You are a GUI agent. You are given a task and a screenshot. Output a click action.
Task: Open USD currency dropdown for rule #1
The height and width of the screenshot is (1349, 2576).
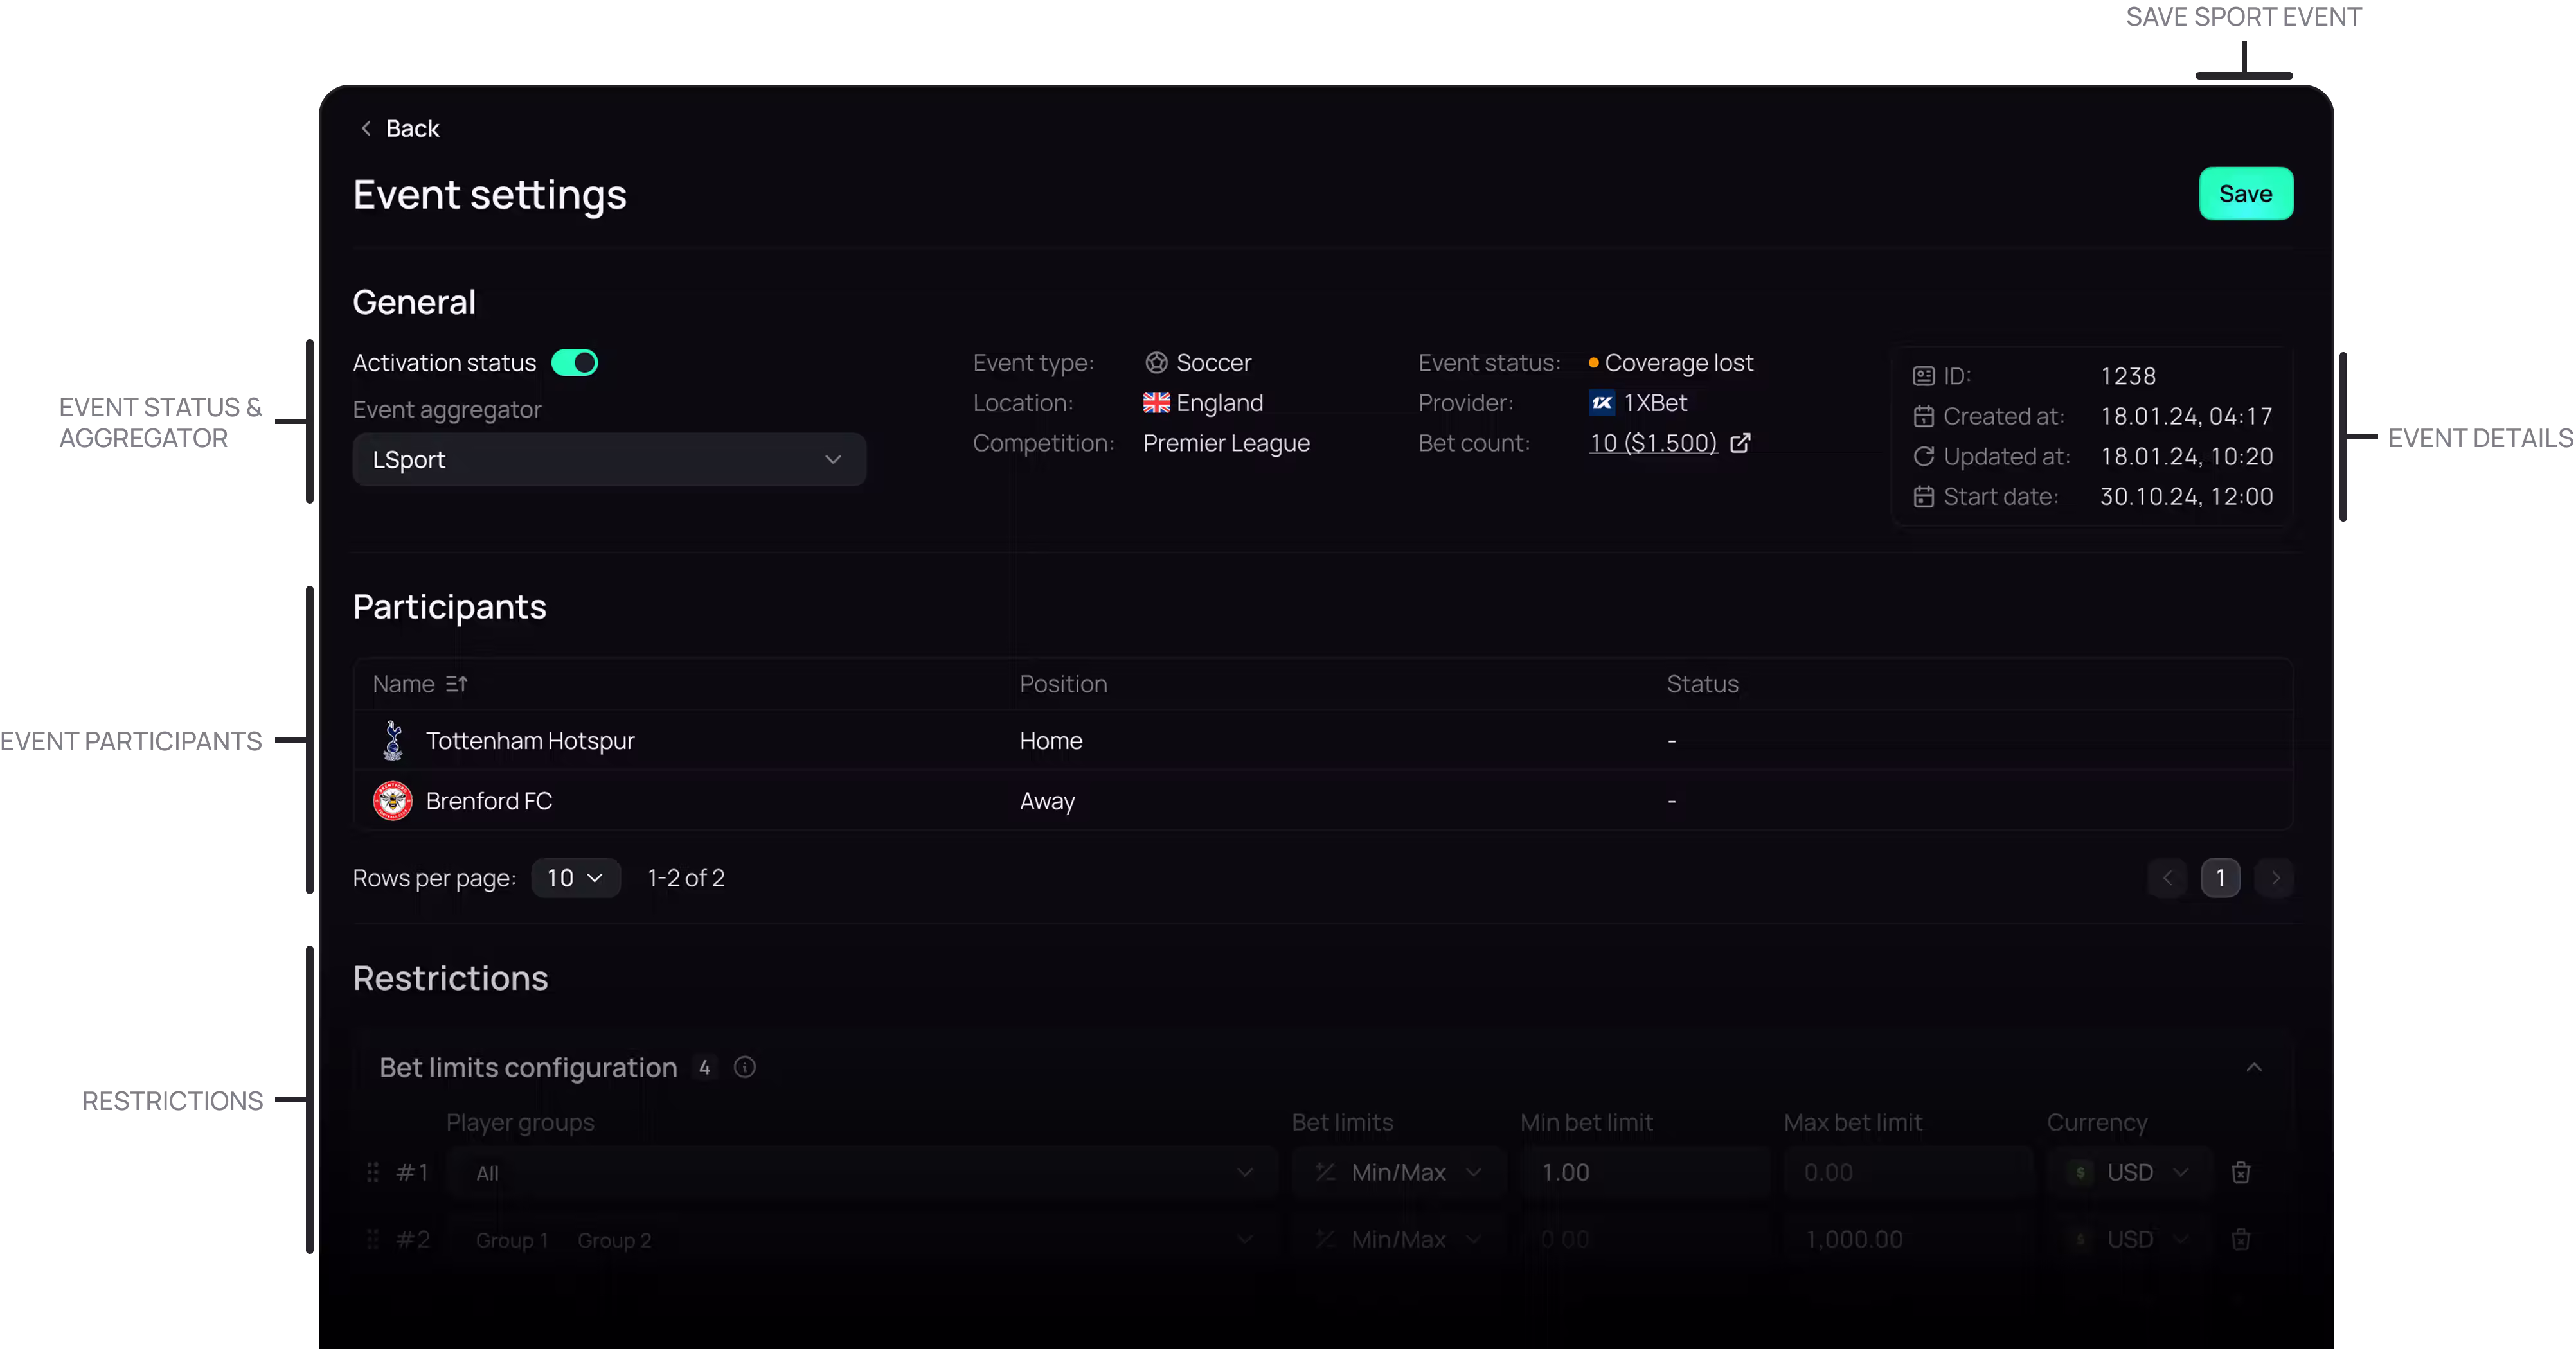pos(2129,1172)
